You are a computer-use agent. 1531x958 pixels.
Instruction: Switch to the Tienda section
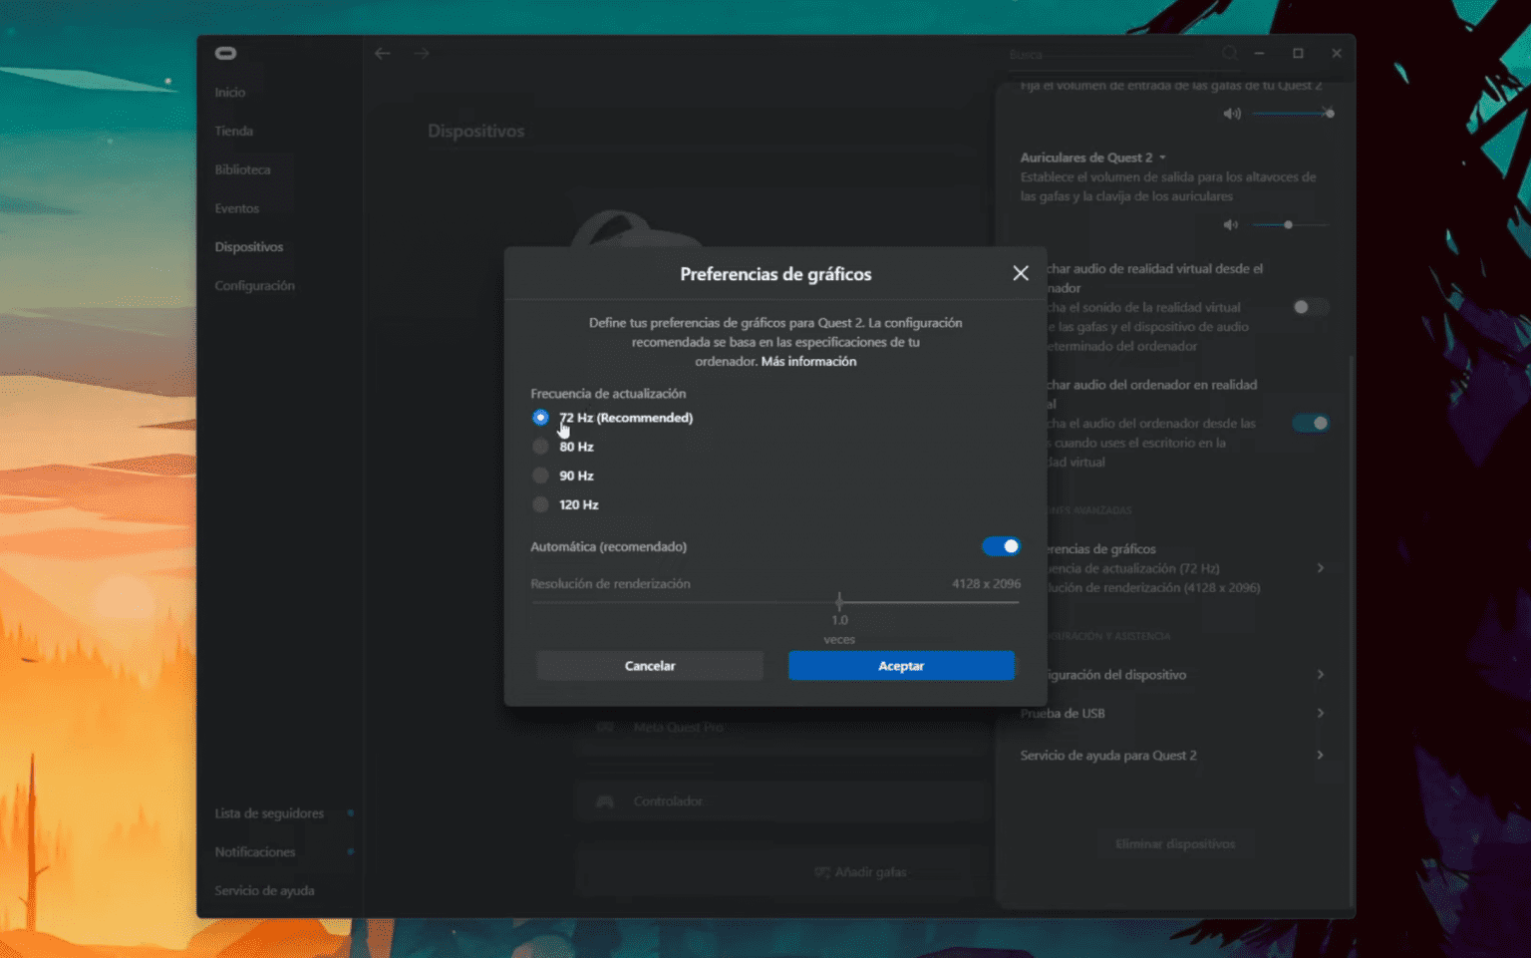(232, 130)
